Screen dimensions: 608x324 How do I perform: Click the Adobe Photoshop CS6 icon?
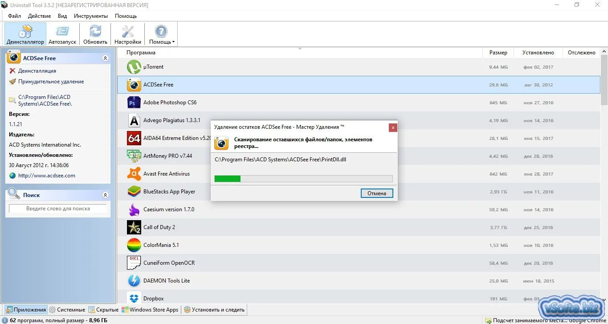[x=134, y=103]
